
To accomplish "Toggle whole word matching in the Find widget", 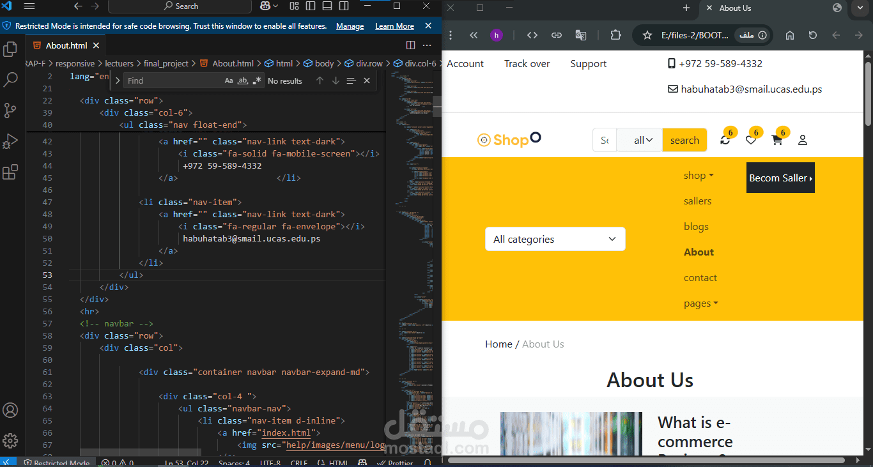I will [x=243, y=80].
